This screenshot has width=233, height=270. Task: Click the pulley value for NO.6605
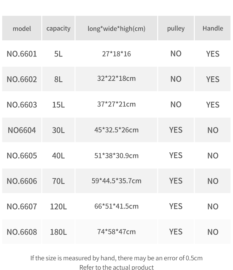176,155
